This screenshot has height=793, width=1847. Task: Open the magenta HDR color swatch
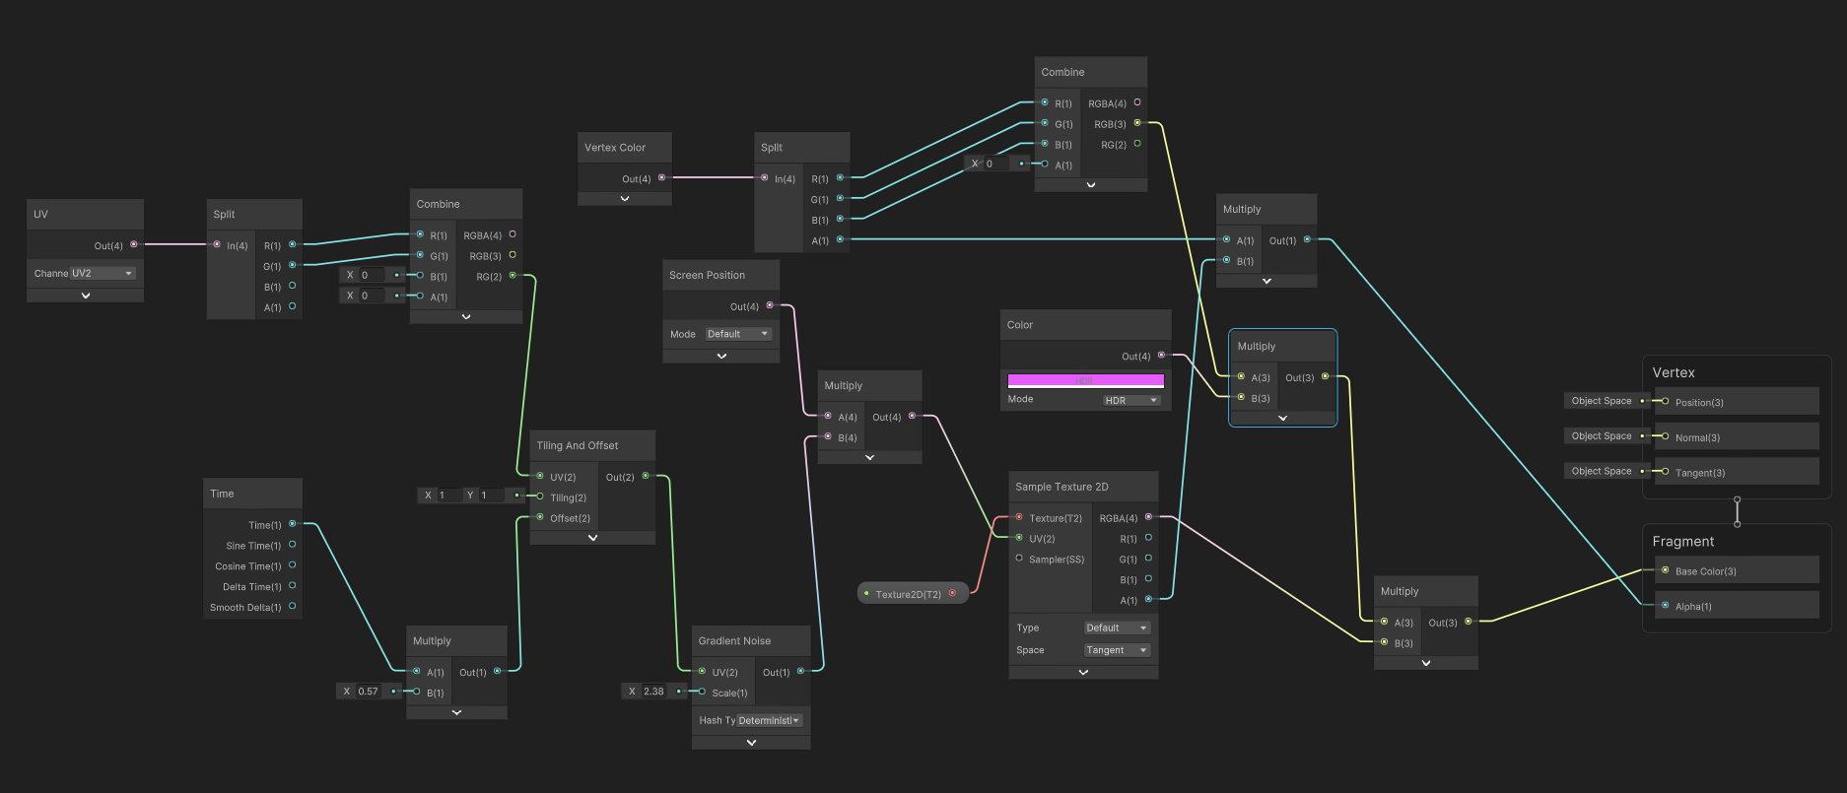(1085, 380)
